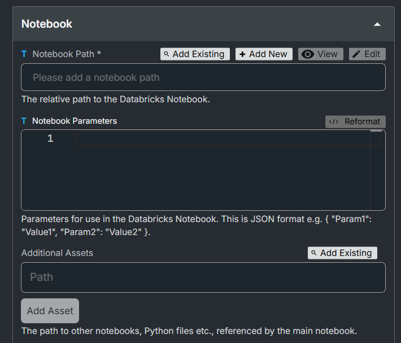The height and width of the screenshot is (343, 401).
Task: Click the JSON format parameters description
Action: (197, 225)
